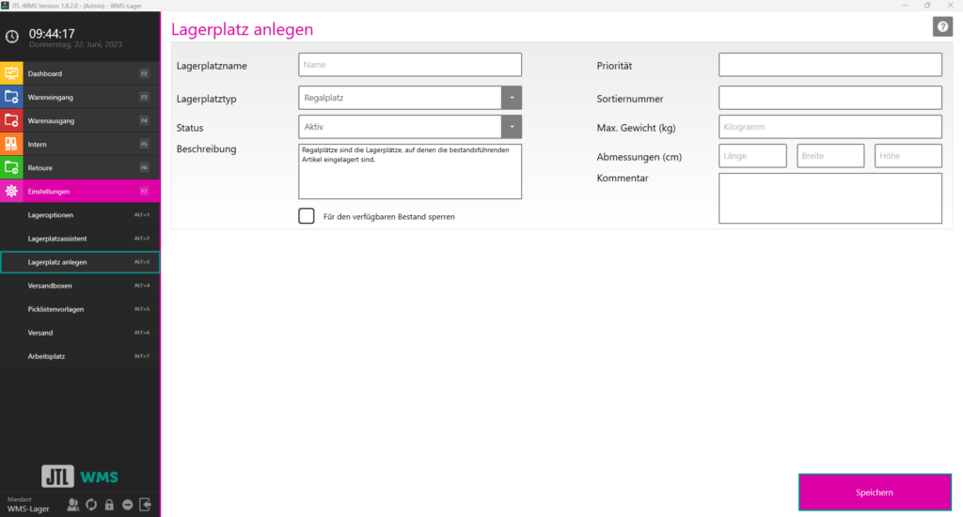Open the Wareneingang menu entry

(x=80, y=97)
